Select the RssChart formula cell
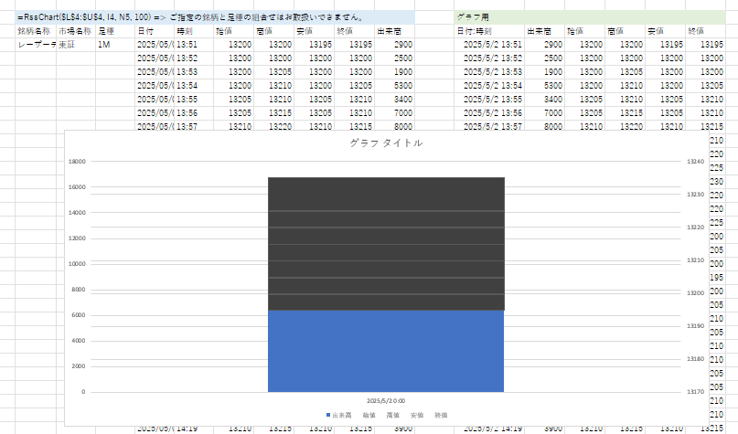The image size is (738, 434). [x=215, y=17]
